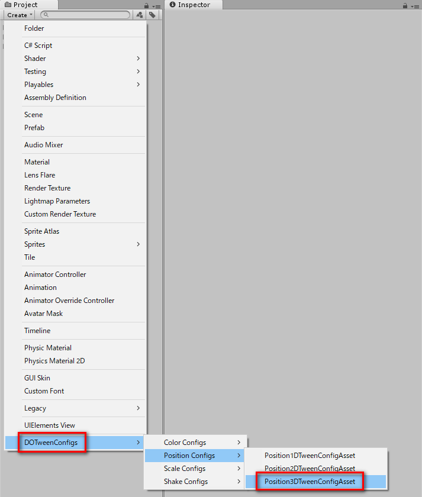
Task: Create a GUI Skin asset
Action: pos(75,377)
